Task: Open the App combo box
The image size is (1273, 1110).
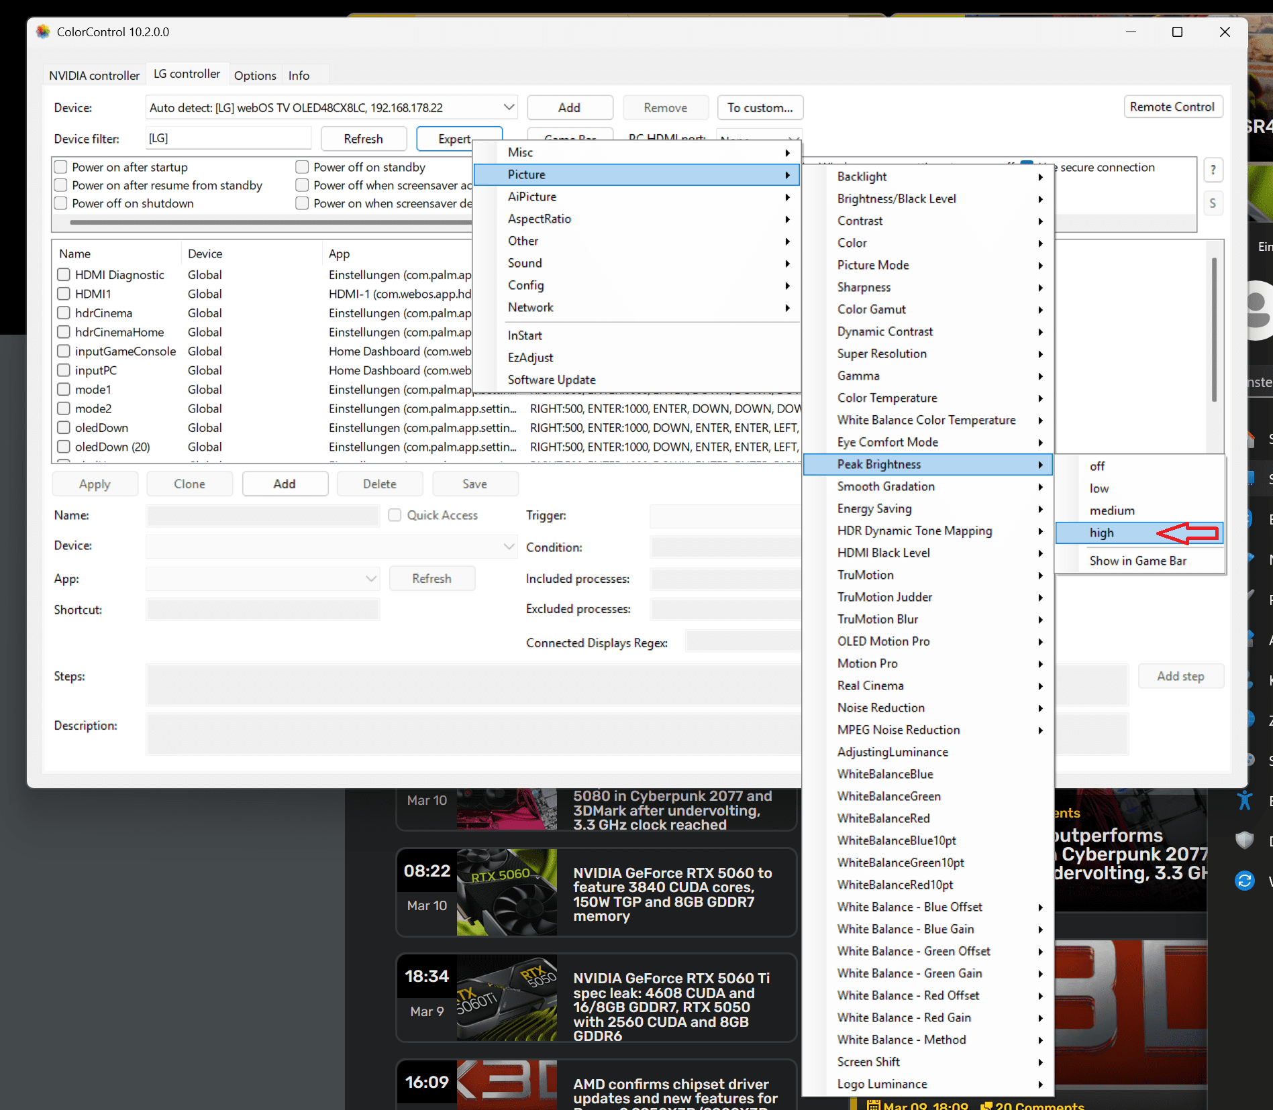Action: [262, 578]
